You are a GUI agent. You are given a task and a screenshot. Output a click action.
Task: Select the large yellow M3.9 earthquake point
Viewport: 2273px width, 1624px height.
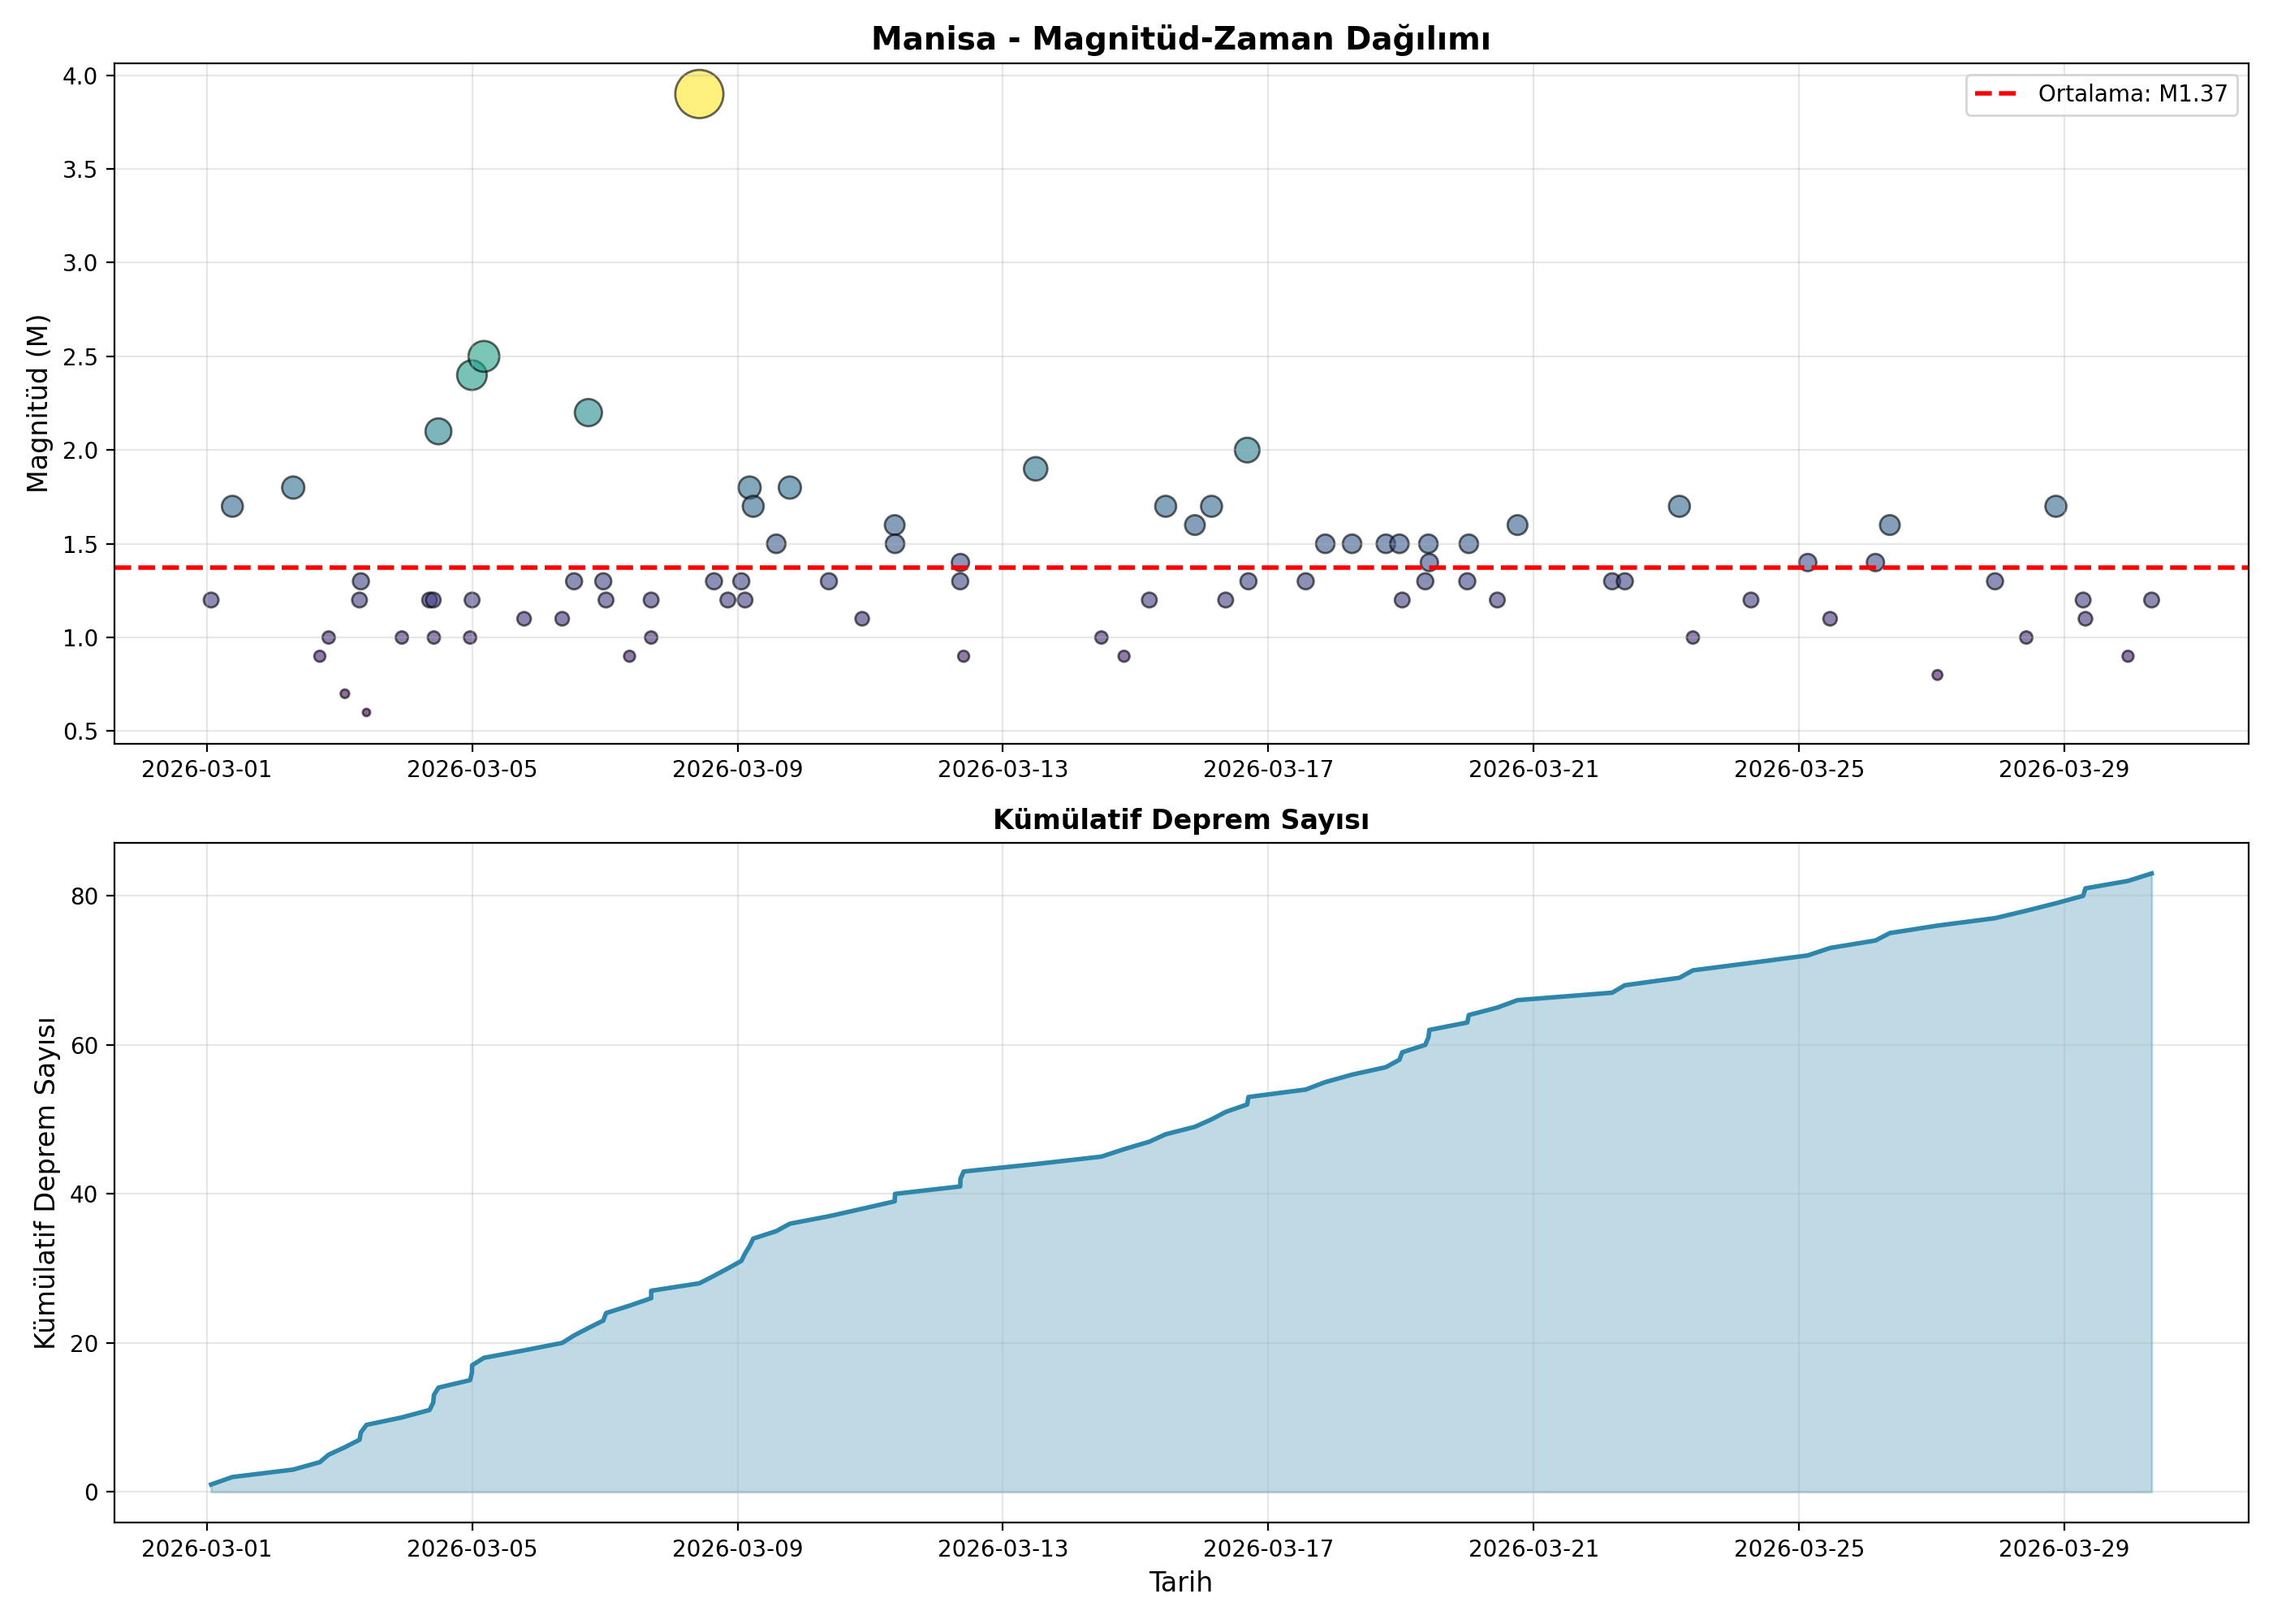pos(699,95)
